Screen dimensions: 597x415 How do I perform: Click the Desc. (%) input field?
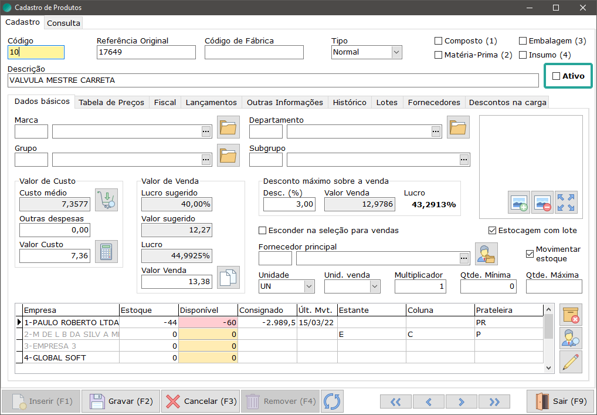(289, 204)
